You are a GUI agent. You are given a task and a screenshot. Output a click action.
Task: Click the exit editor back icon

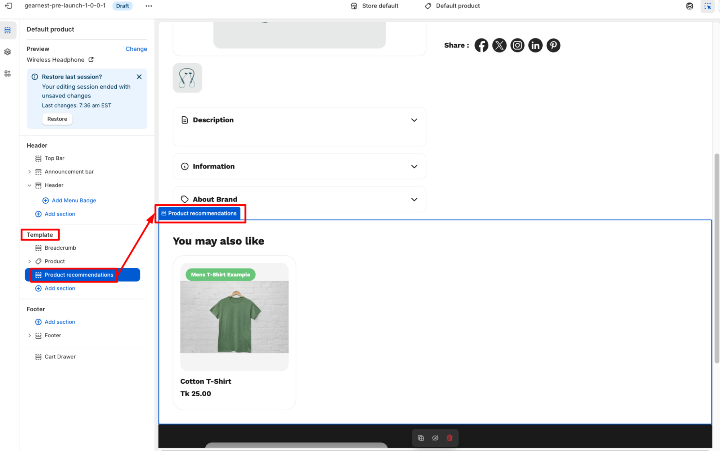[8, 6]
